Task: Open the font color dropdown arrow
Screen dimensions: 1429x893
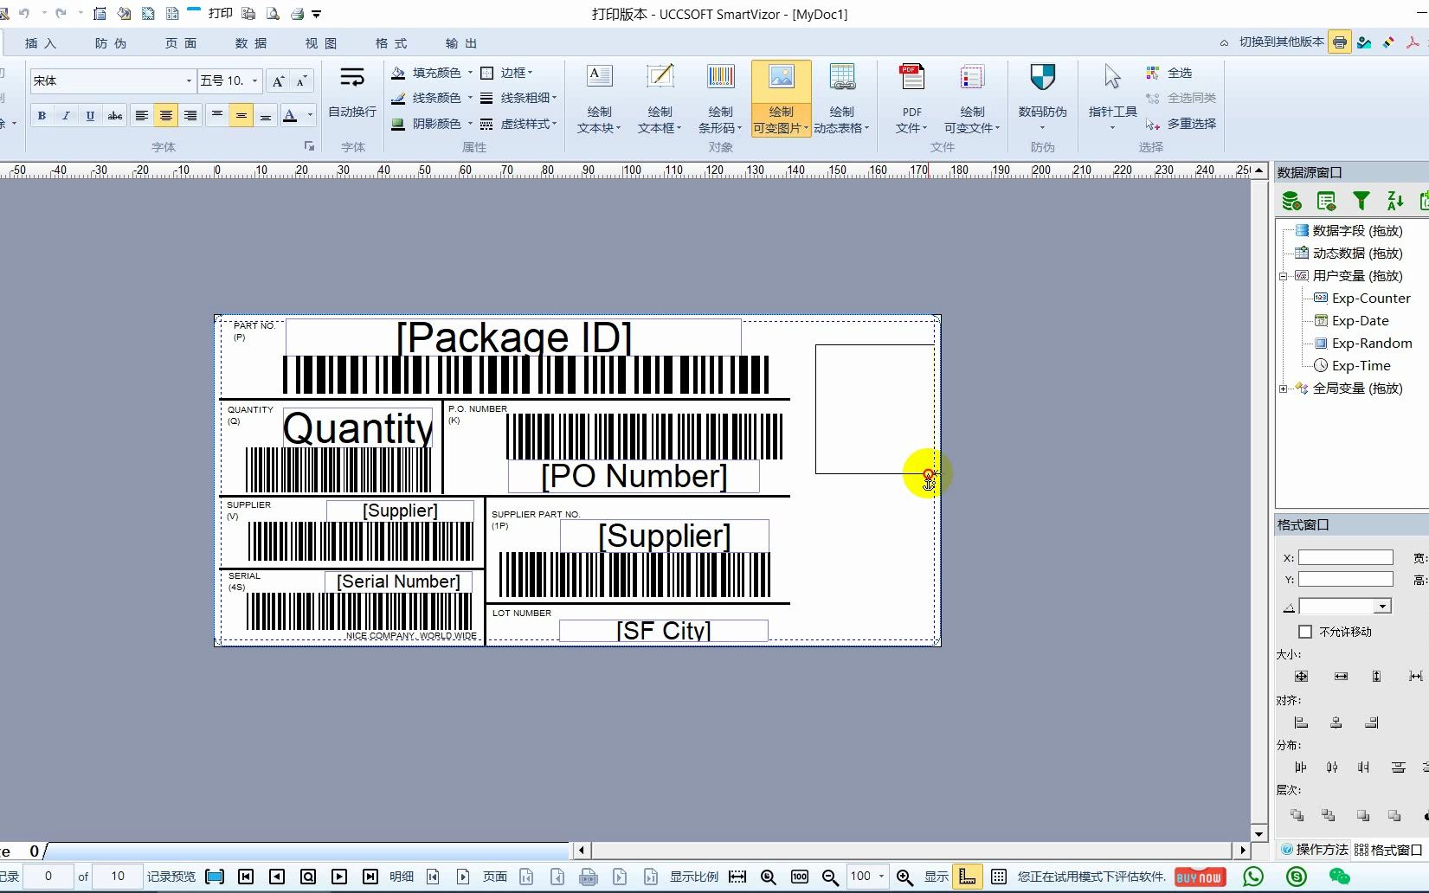Action: (310, 115)
